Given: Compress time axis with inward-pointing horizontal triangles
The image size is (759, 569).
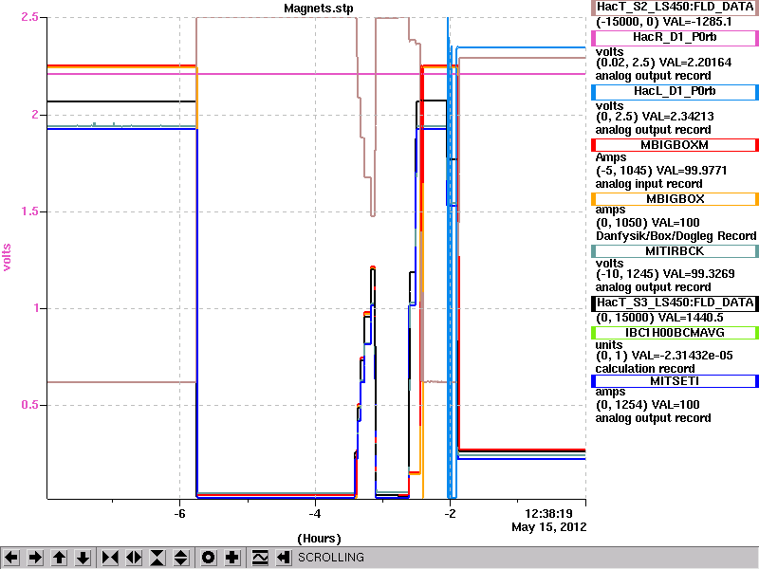Looking at the screenshot, I should pyautogui.click(x=110, y=558).
